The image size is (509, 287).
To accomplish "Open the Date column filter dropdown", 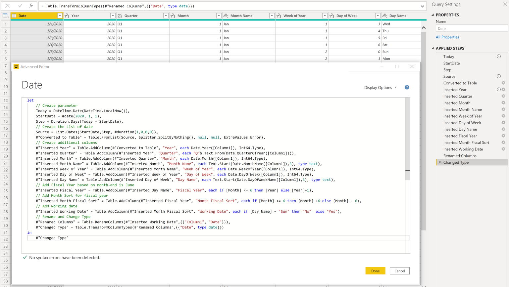I will [x=60, y=16].
